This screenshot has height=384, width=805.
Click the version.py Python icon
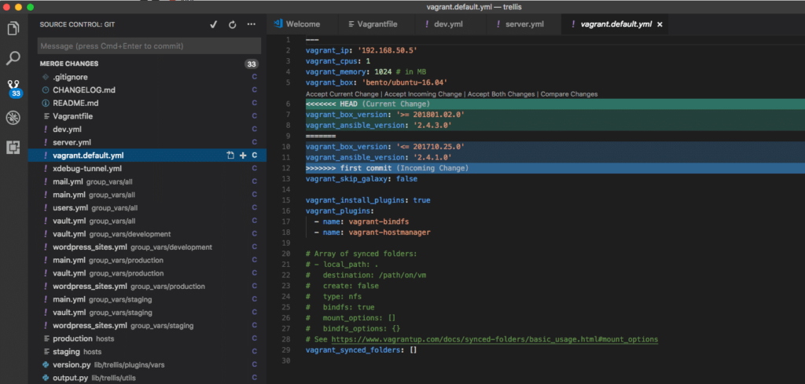(x=46, y=365)
